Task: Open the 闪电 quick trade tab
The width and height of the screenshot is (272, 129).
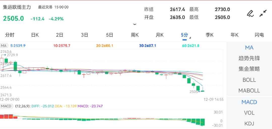Action: pyautogui.click(x=259, y=35)
